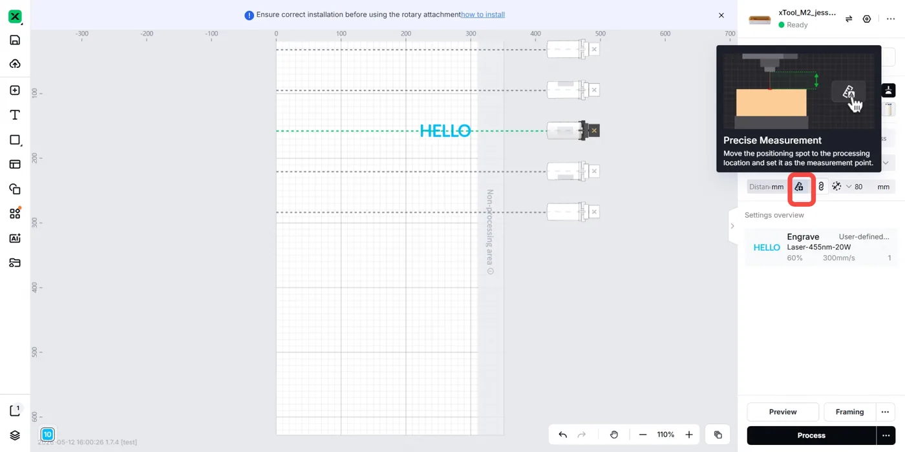Open the cloud upload icon
Screen dimensions: 905x452
(15, 64)
